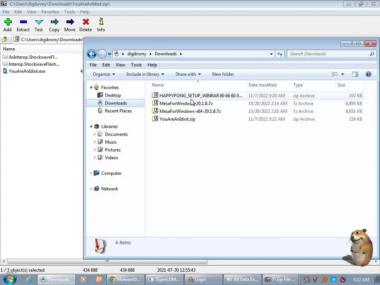Expand the Documents library node
This screenshot has height=285, width=380.
point(95,134)
